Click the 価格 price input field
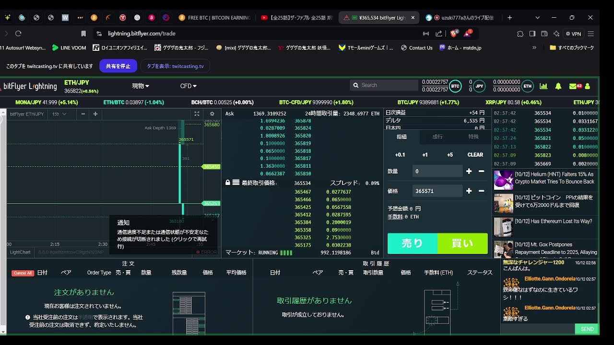 click(437, 191)
